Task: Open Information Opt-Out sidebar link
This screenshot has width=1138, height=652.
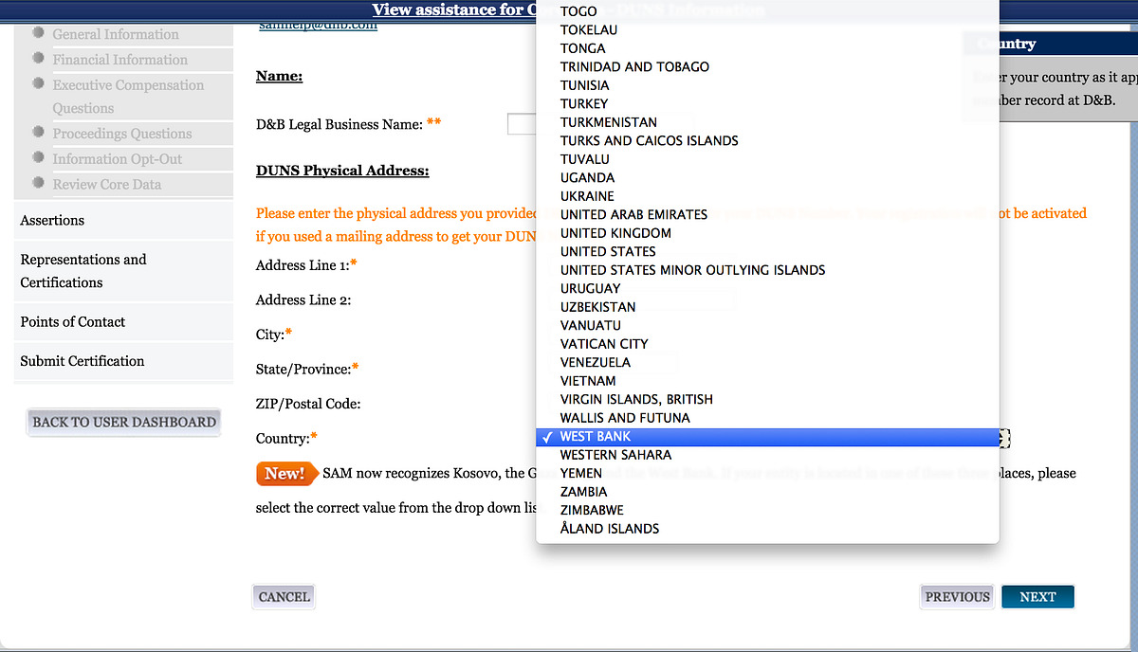Action: coord(118,159)
